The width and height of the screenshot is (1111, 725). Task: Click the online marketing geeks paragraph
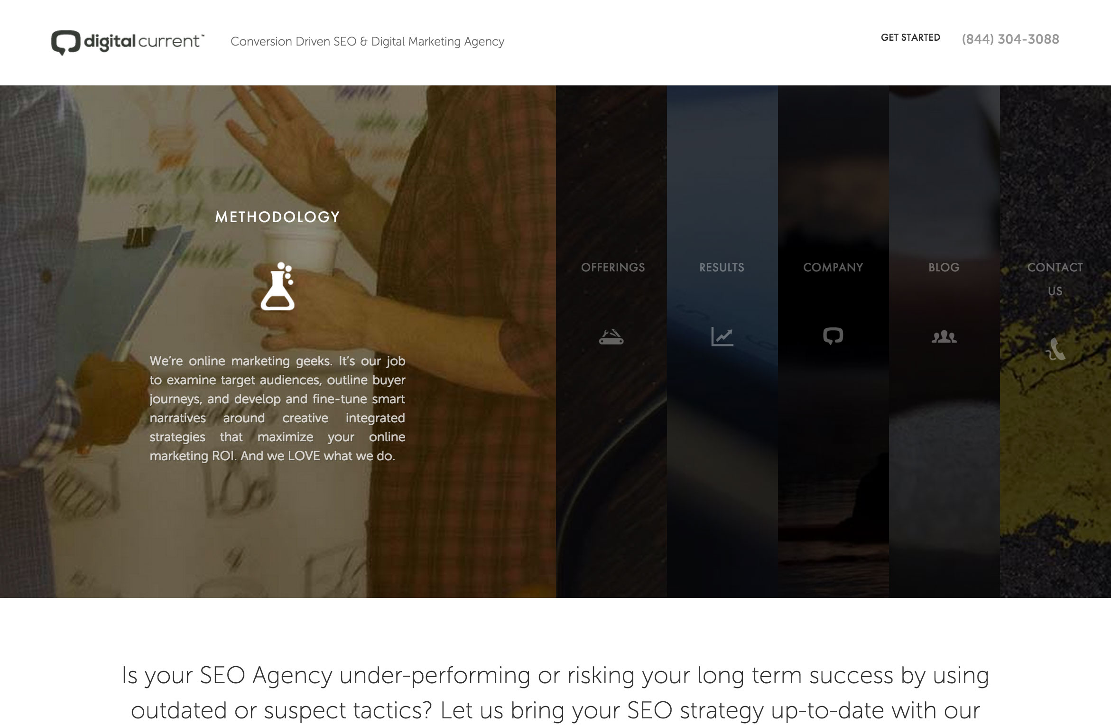278,409
